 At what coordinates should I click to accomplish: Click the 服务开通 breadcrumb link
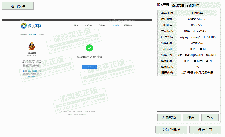[32, 34]
